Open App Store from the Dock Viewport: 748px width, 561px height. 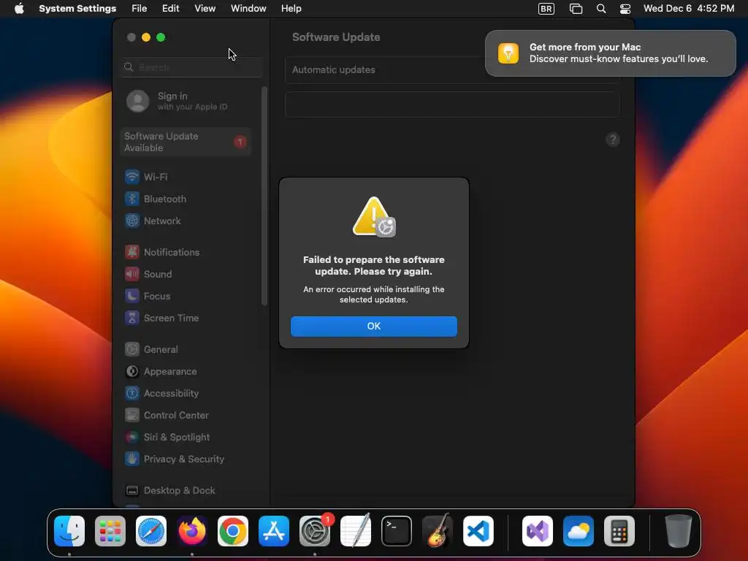[274, 531]
